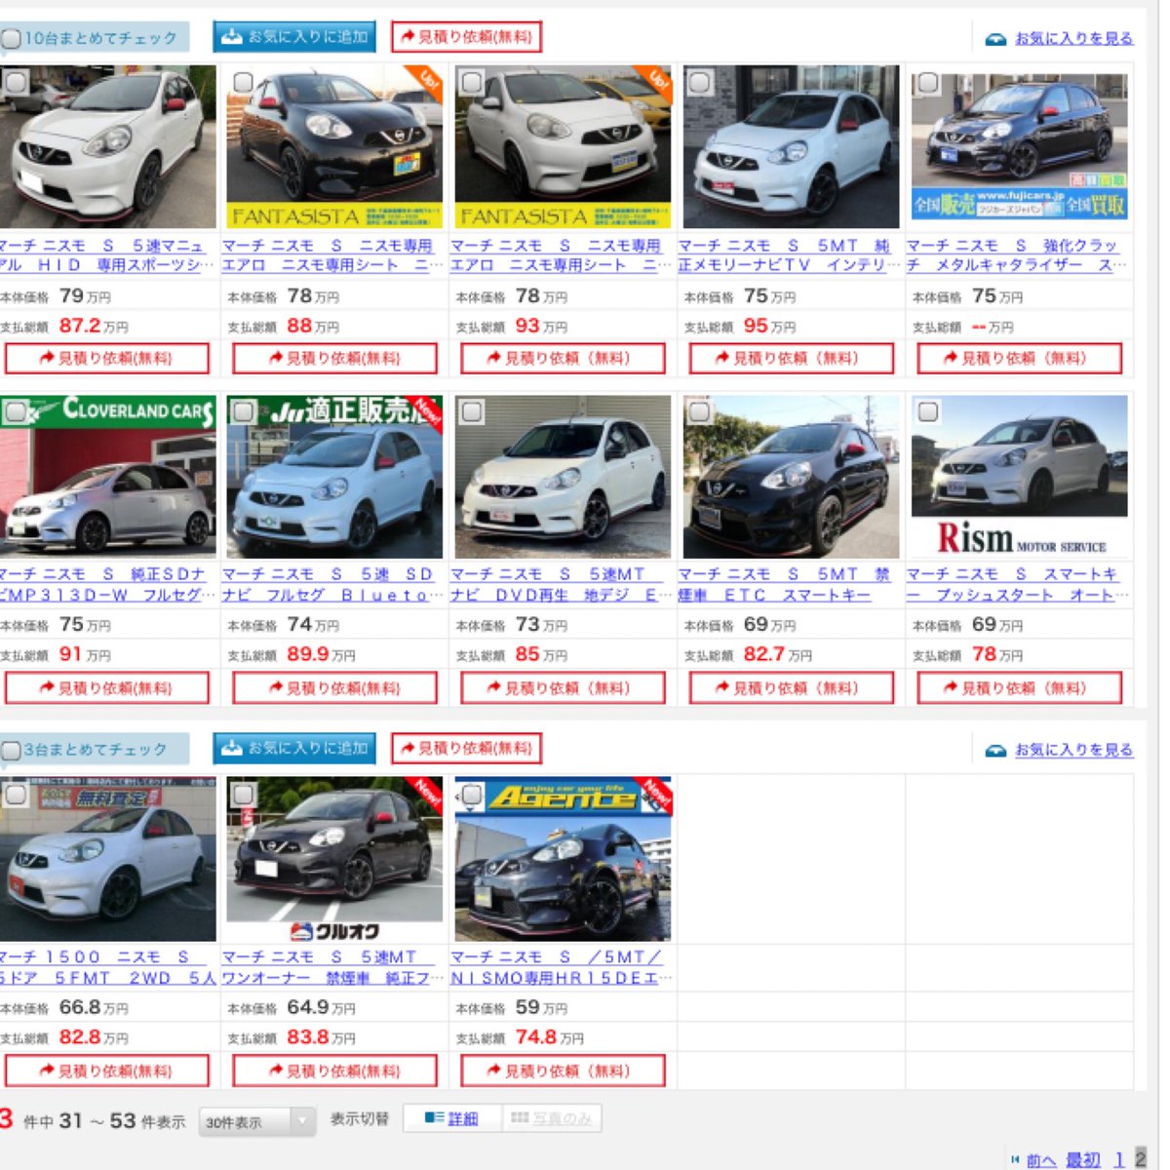Open photo of white March priced 79万円
The height and width of the screenshot is (1170, 1170).
coord(107,147)
